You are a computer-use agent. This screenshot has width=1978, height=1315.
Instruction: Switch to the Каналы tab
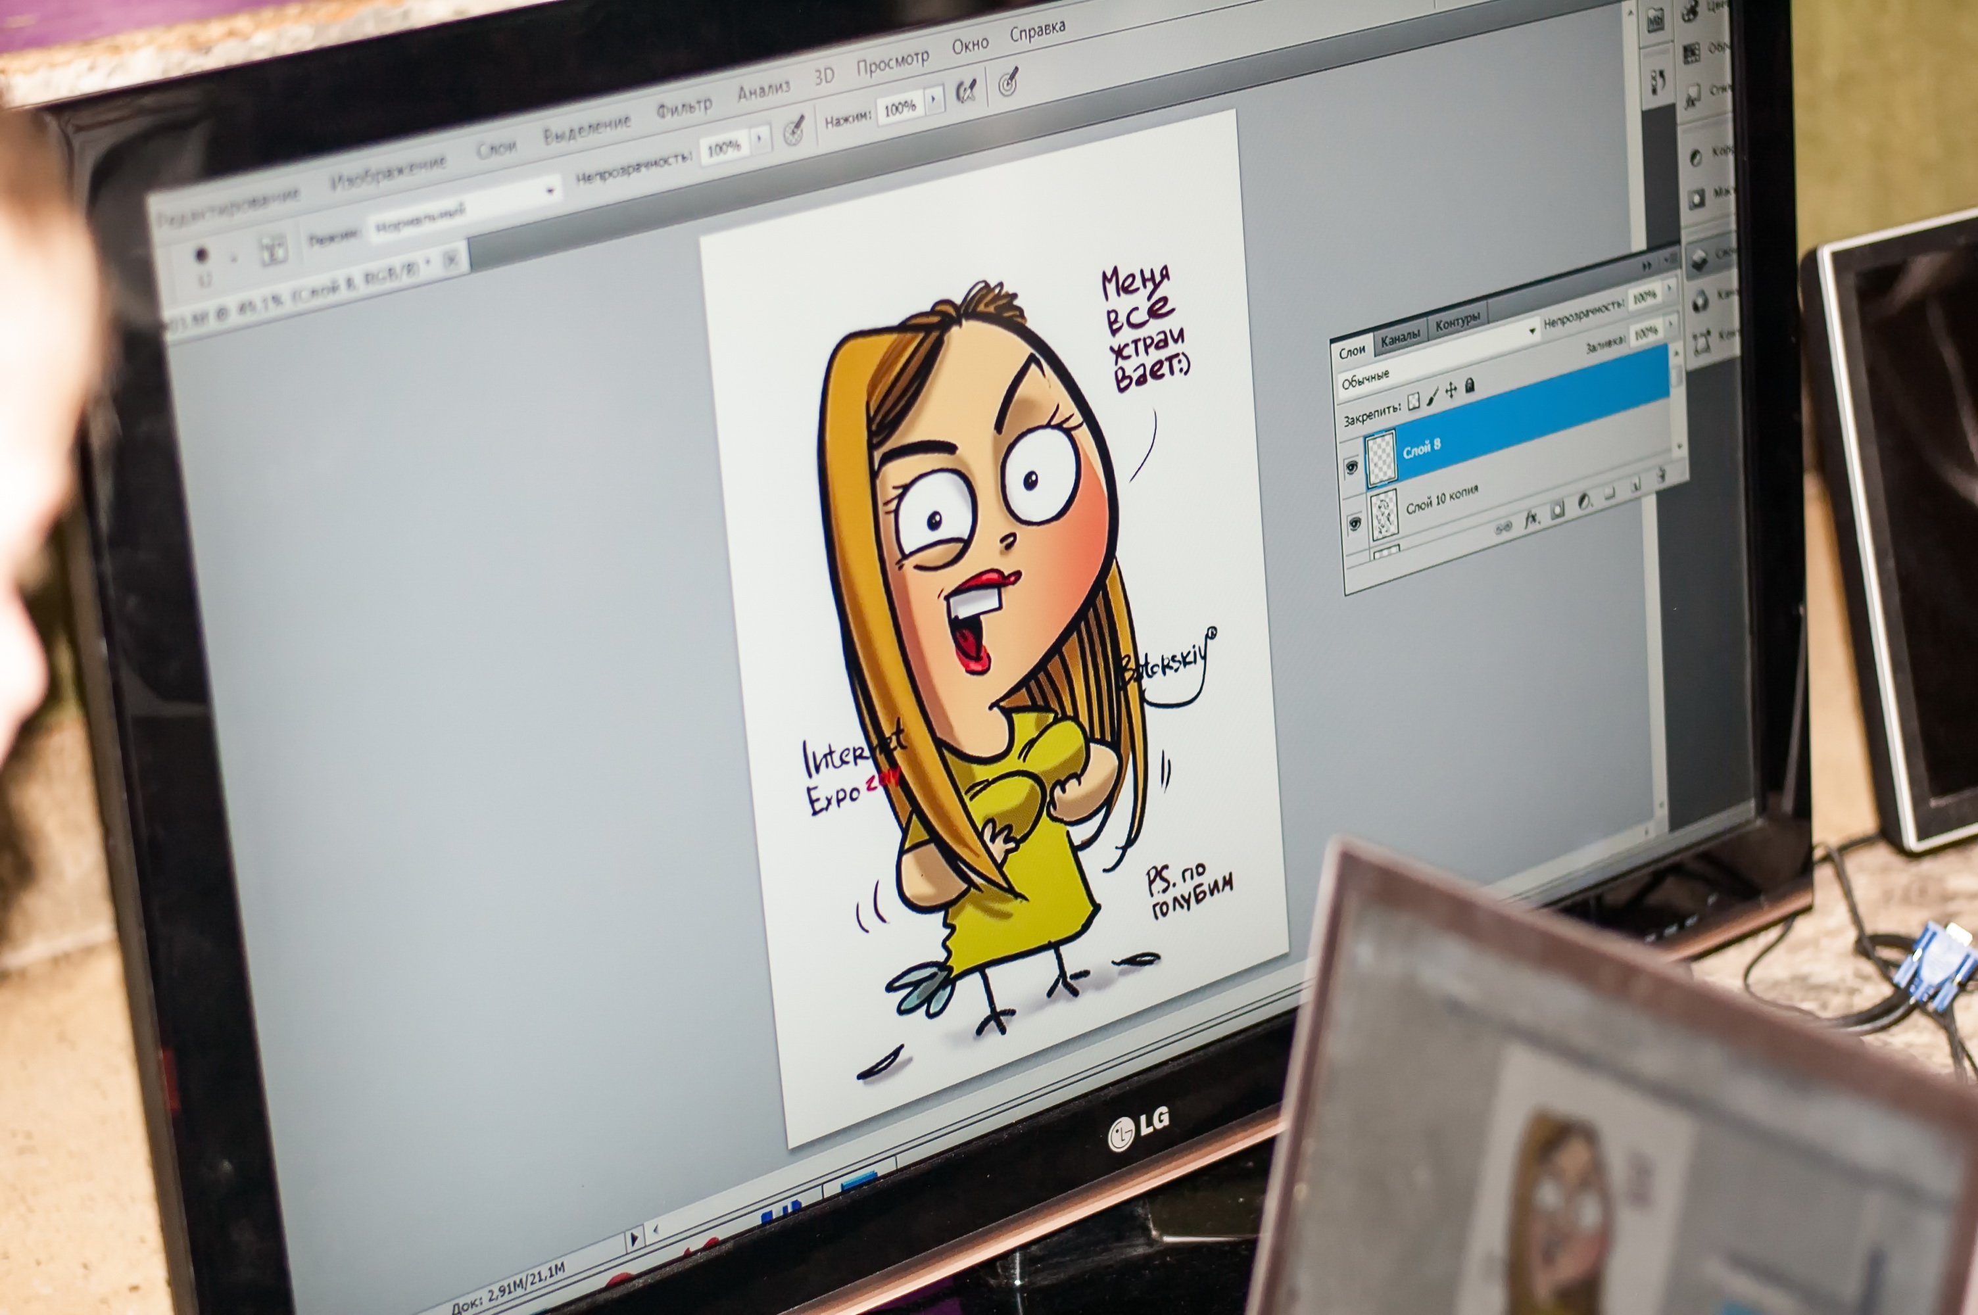pyautogui.click(x=1400, y=337)
